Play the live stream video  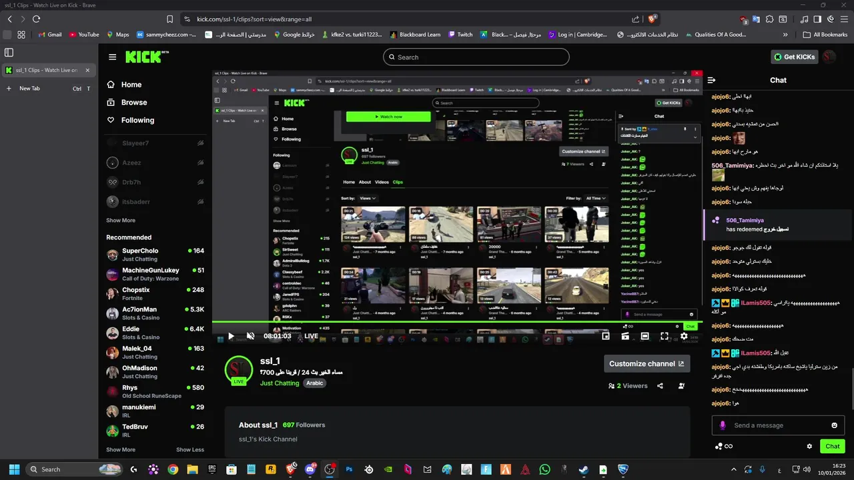click(231, 336)
